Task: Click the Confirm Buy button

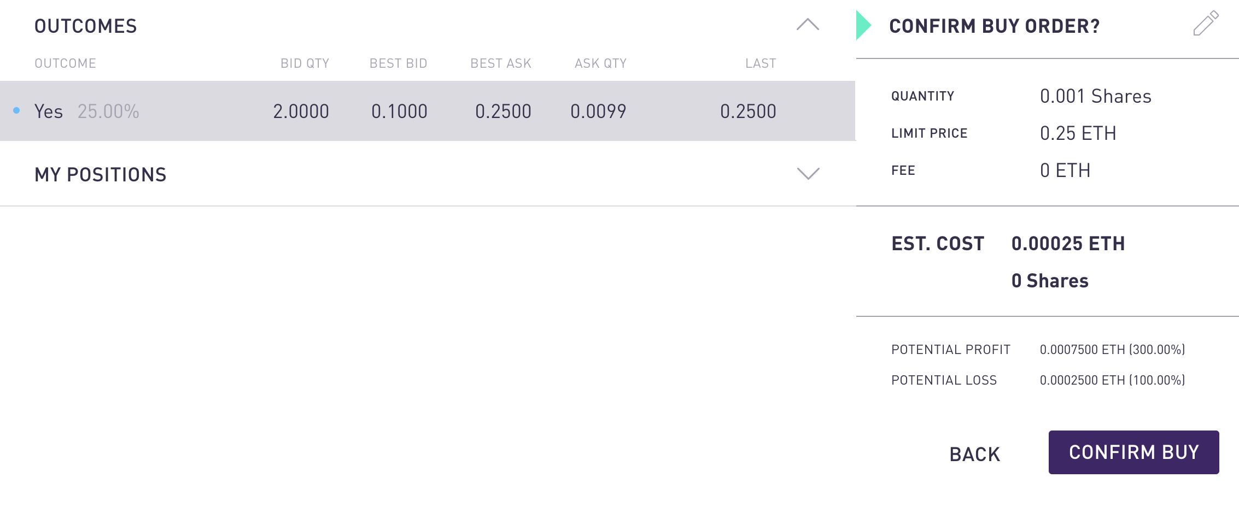Action: pos(1133,452)
